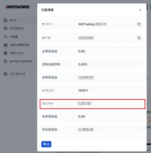Click the 余剰証拠金 label
The image size is (151, 153).
(50, 77)
